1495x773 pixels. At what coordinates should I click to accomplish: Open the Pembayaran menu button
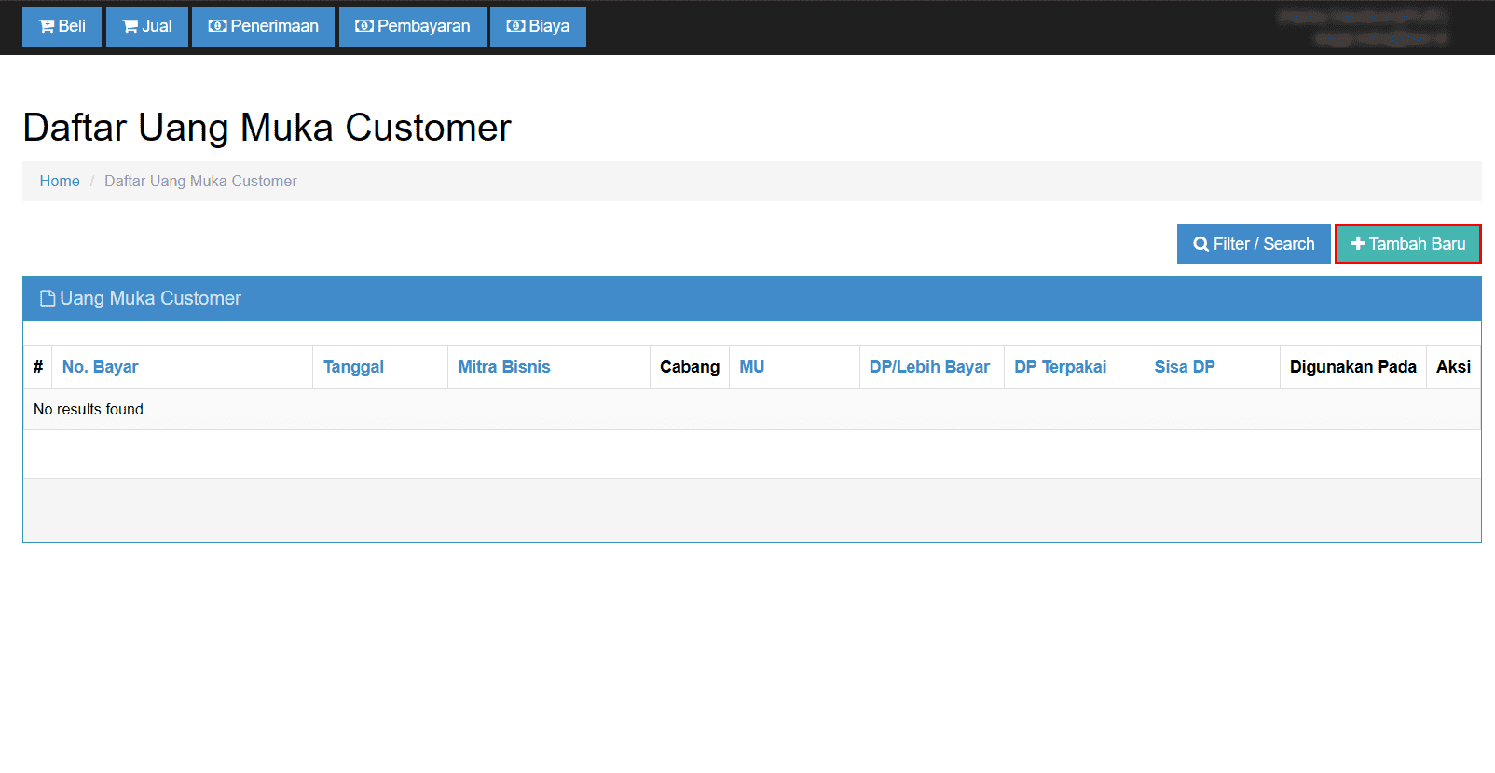tap(413, 26)
